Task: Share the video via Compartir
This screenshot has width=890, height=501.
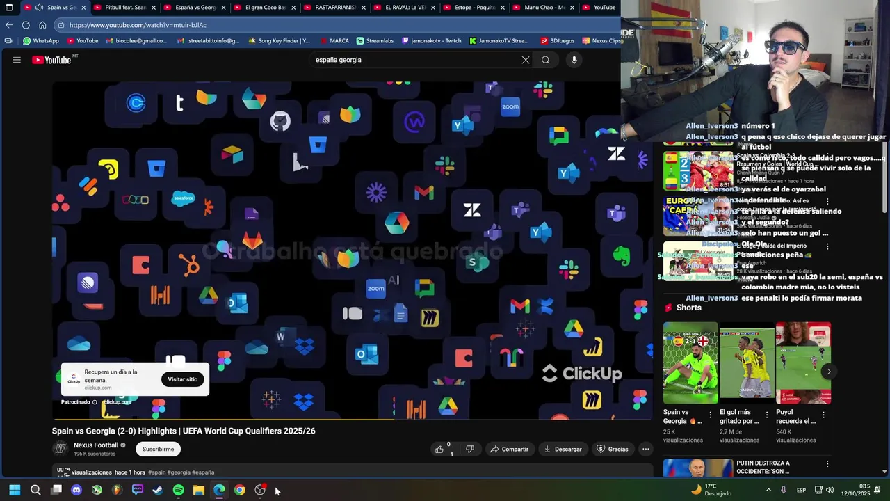Action: pos(510,450)
